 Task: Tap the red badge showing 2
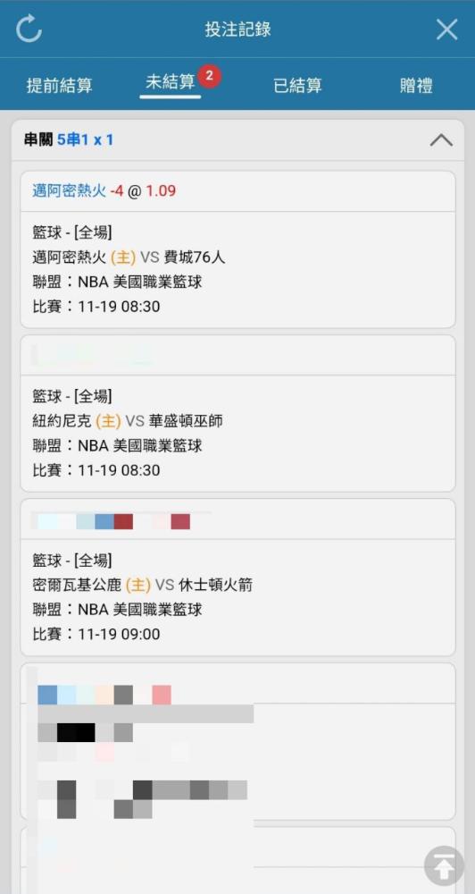(209, 76)
